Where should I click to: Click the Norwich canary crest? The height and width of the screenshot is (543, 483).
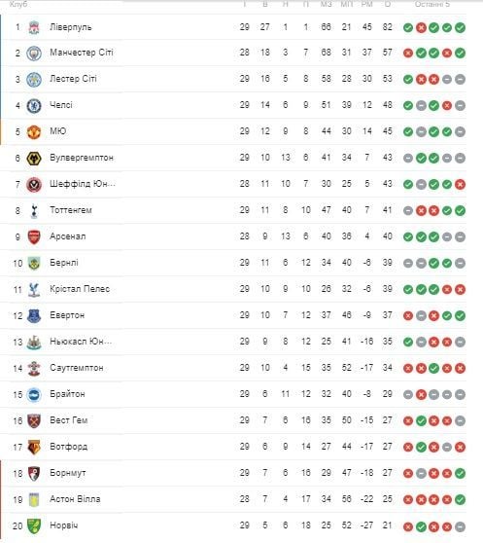coord(34,526)
